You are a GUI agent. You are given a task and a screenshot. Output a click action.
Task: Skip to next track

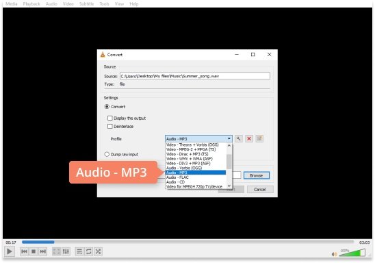click(x=43, y=251)
